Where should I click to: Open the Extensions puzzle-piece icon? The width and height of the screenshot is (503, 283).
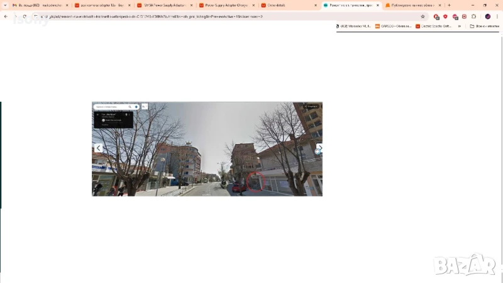coord(474,16)
